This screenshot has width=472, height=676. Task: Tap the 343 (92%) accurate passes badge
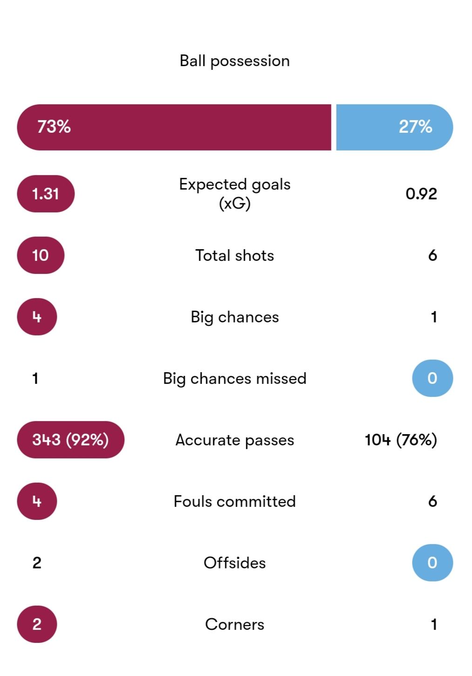71,440
